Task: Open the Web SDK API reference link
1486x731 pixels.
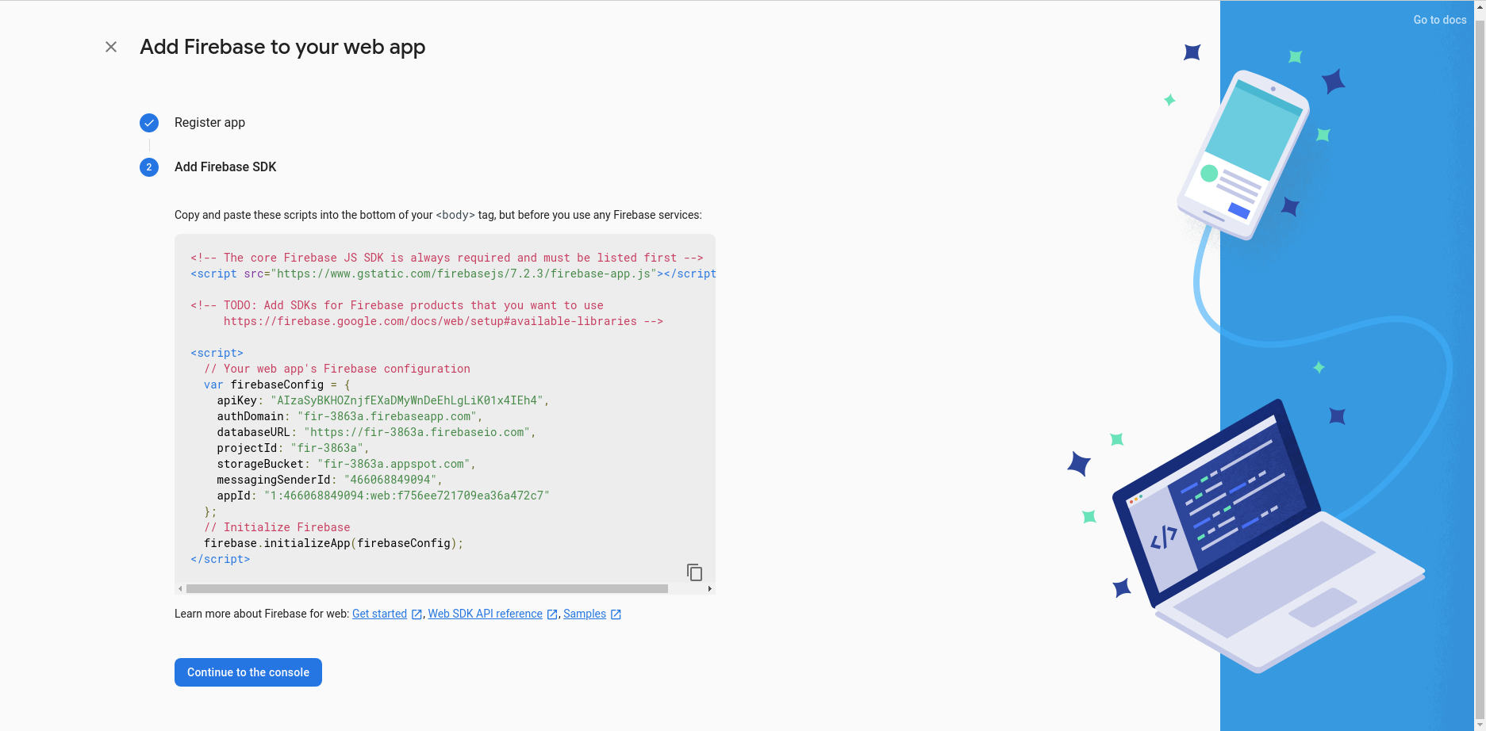Action: point(485,614)
